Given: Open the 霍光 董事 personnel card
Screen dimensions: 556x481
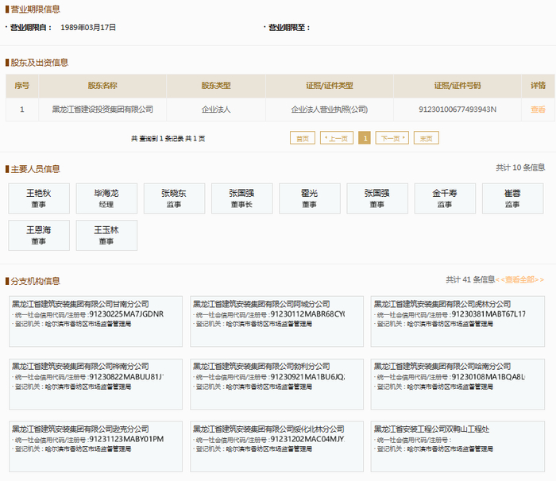Looking at the screenshot, I should pyautogui.click(x=310, y=198).
